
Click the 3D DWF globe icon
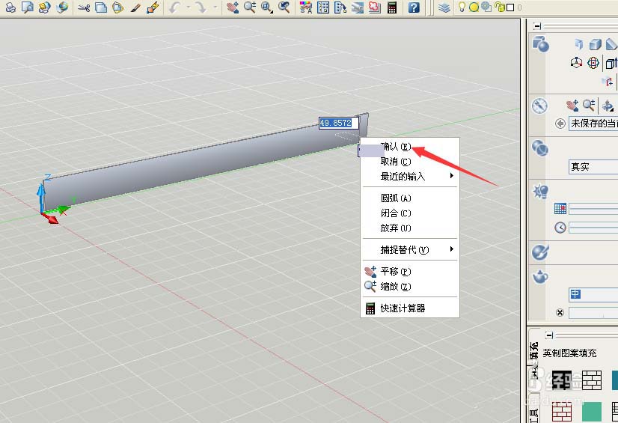coord(62,7)
